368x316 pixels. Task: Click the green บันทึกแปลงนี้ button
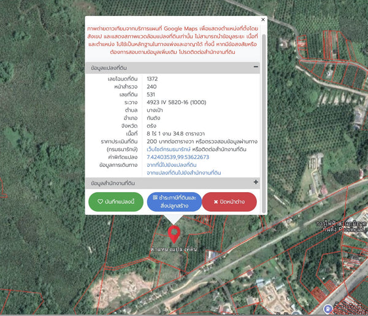(116, 202)
